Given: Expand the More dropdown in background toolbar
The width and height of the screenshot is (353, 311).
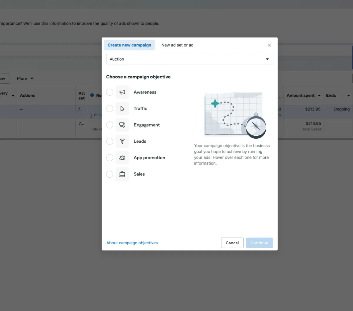Looking at the screenshot, I should coord(25,78).
